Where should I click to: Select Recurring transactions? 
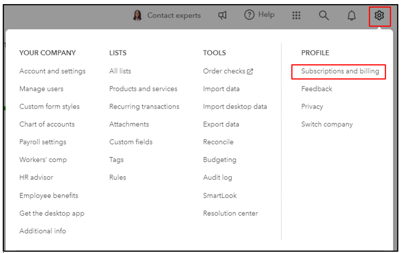point(144,106)
